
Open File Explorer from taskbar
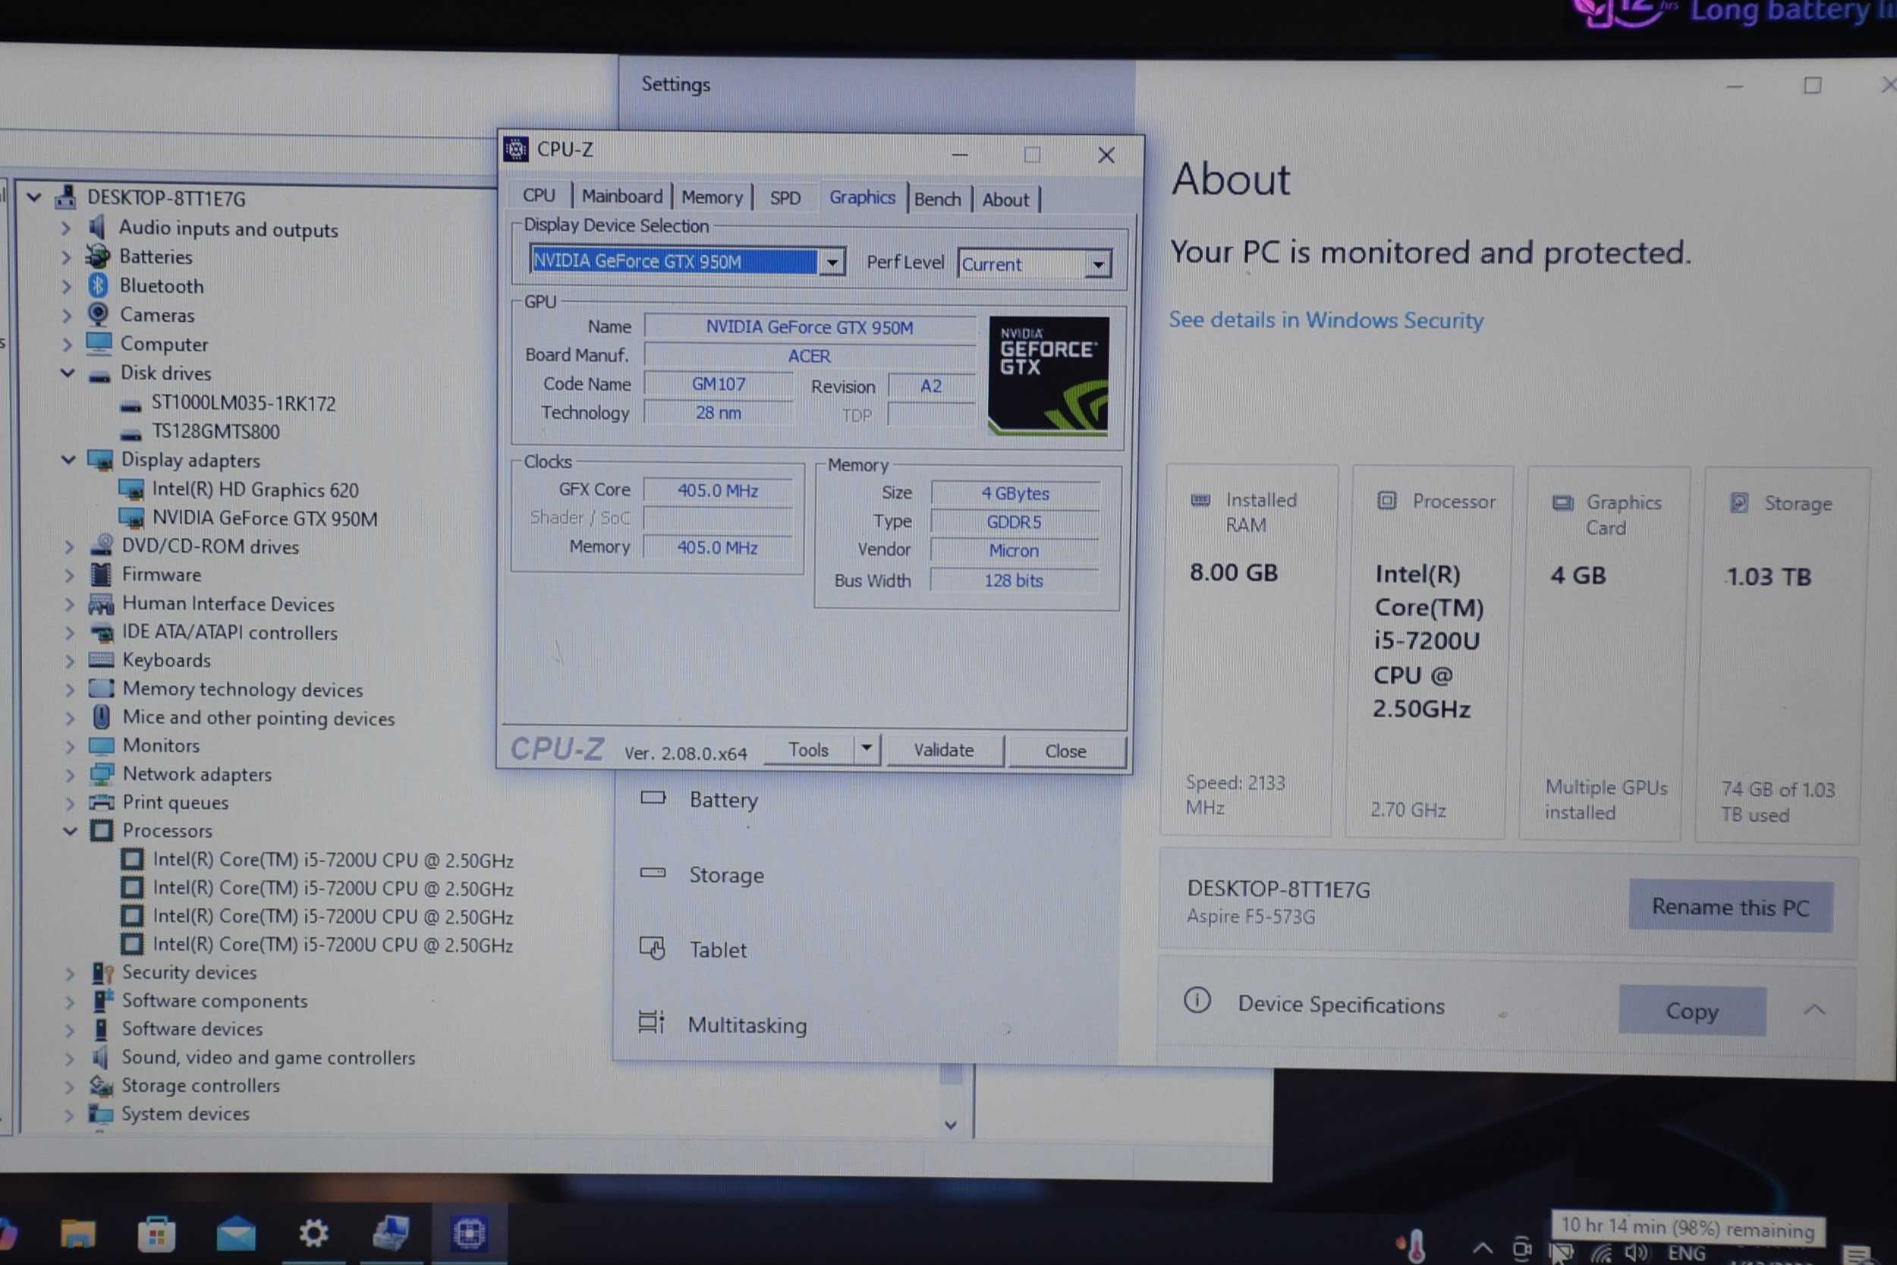point(78,1235)
